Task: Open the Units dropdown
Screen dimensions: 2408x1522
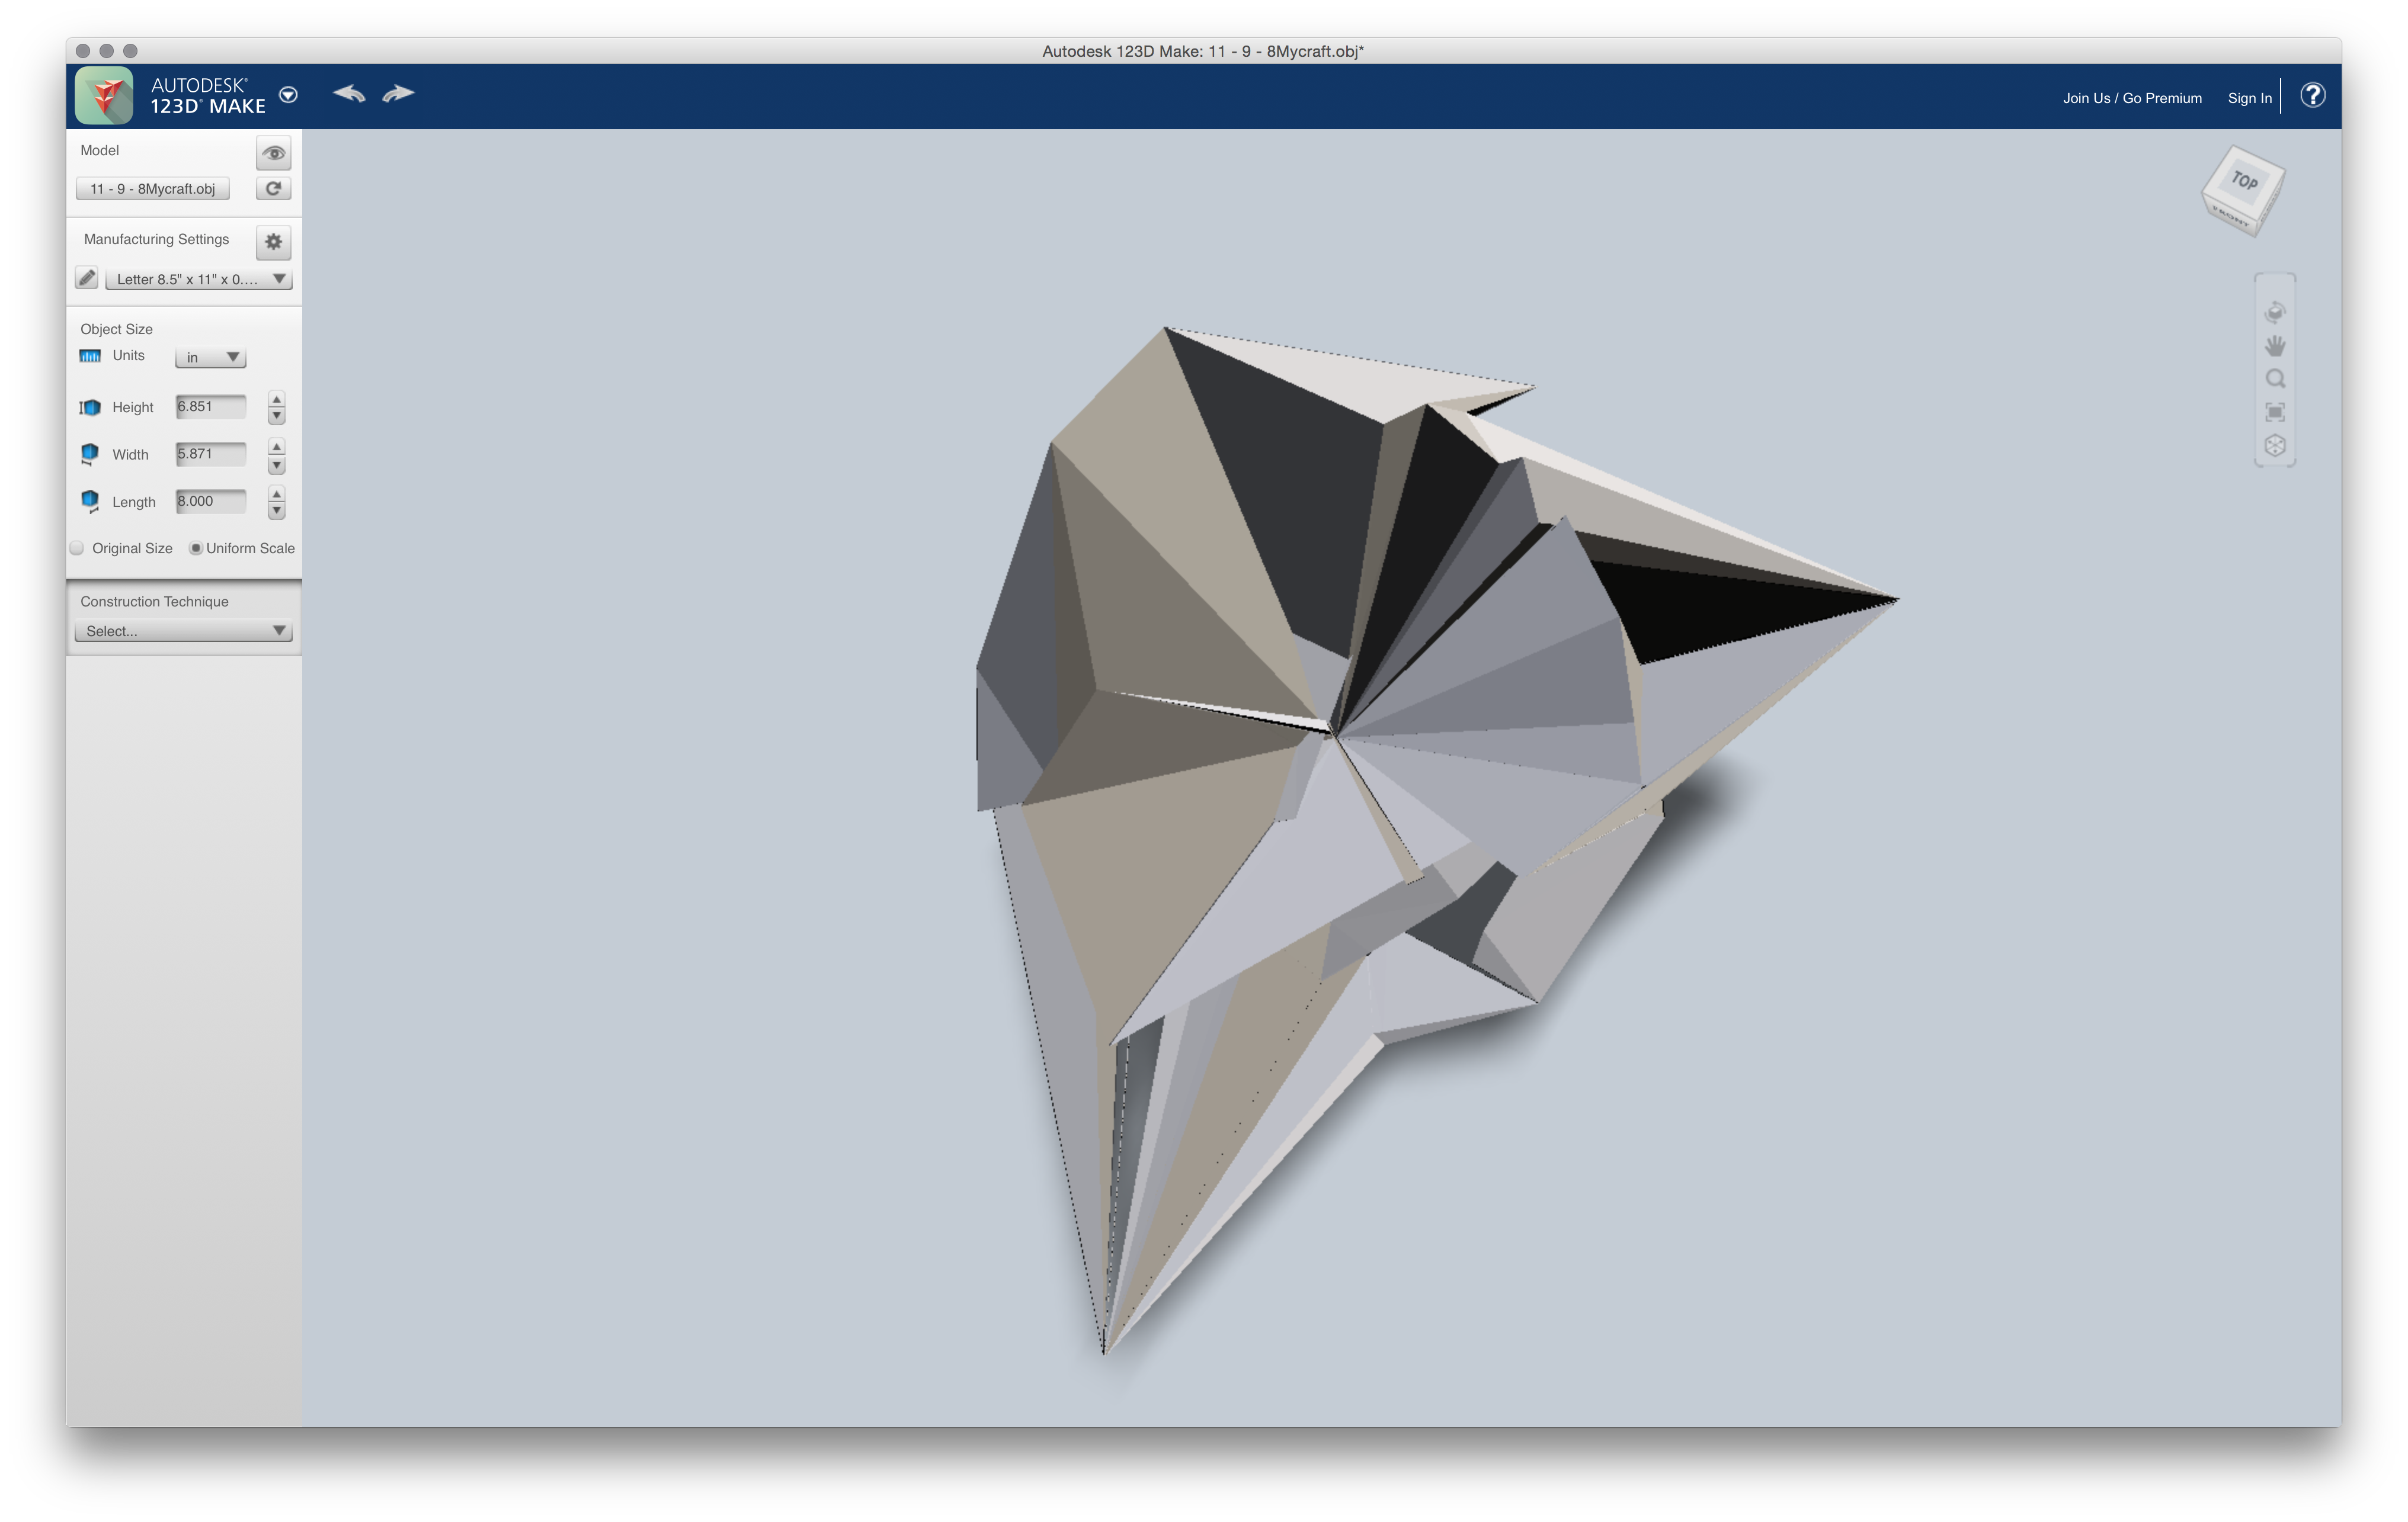Action: [x=210, y=357]
